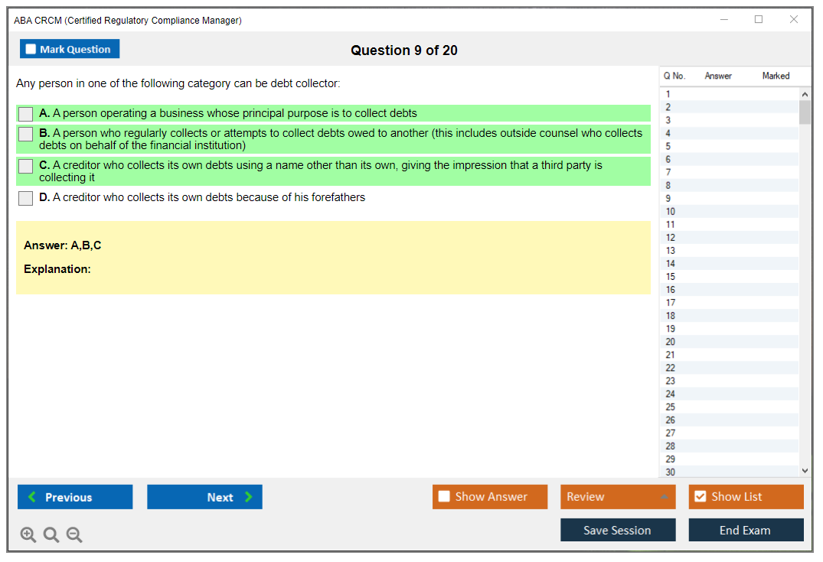Click the question list scroll down arrow
The height and width of the screenshot is (562, 823).
(805, 471)
